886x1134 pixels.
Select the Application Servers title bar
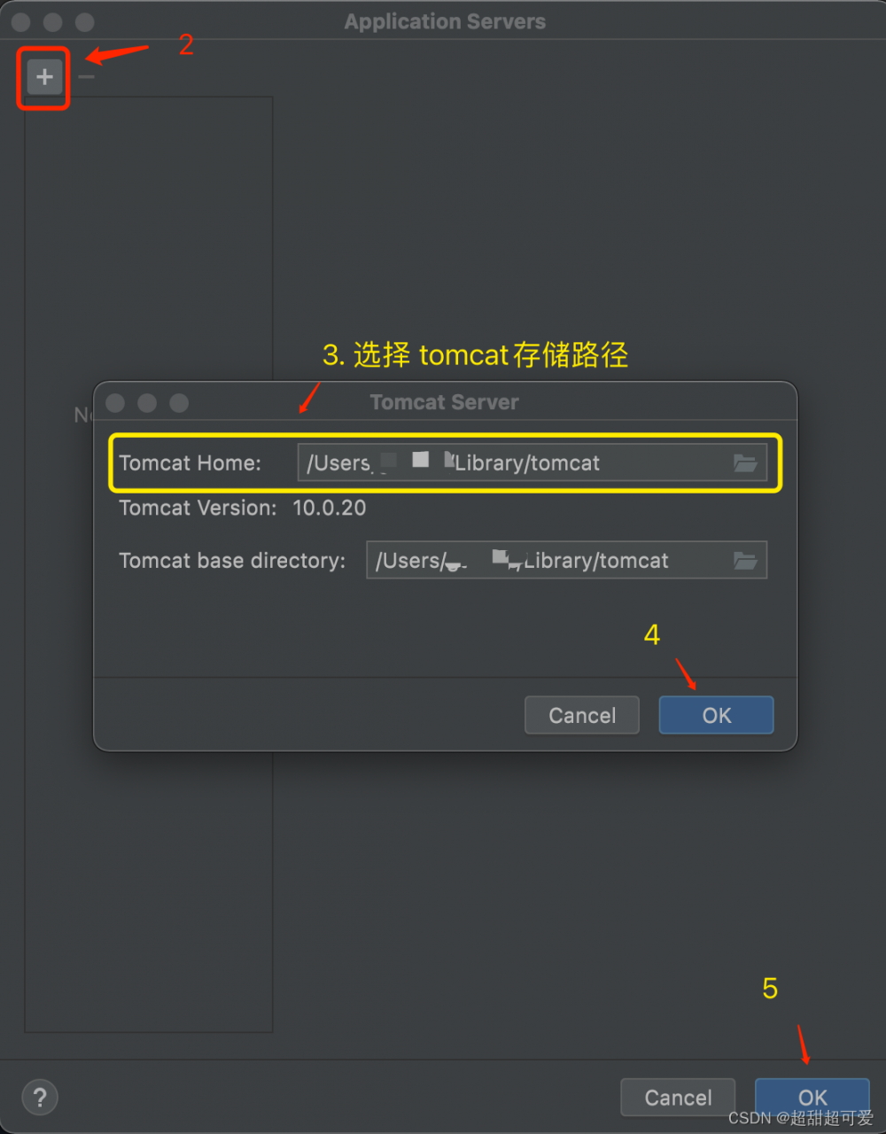pos(445,22)
